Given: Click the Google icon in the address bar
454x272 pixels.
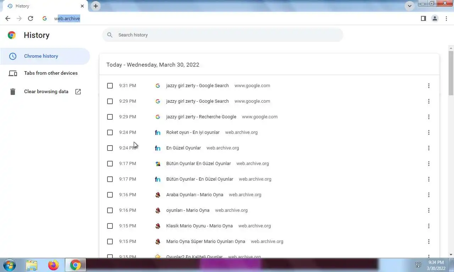Looking at the screenshot, I should pos(44,18).
